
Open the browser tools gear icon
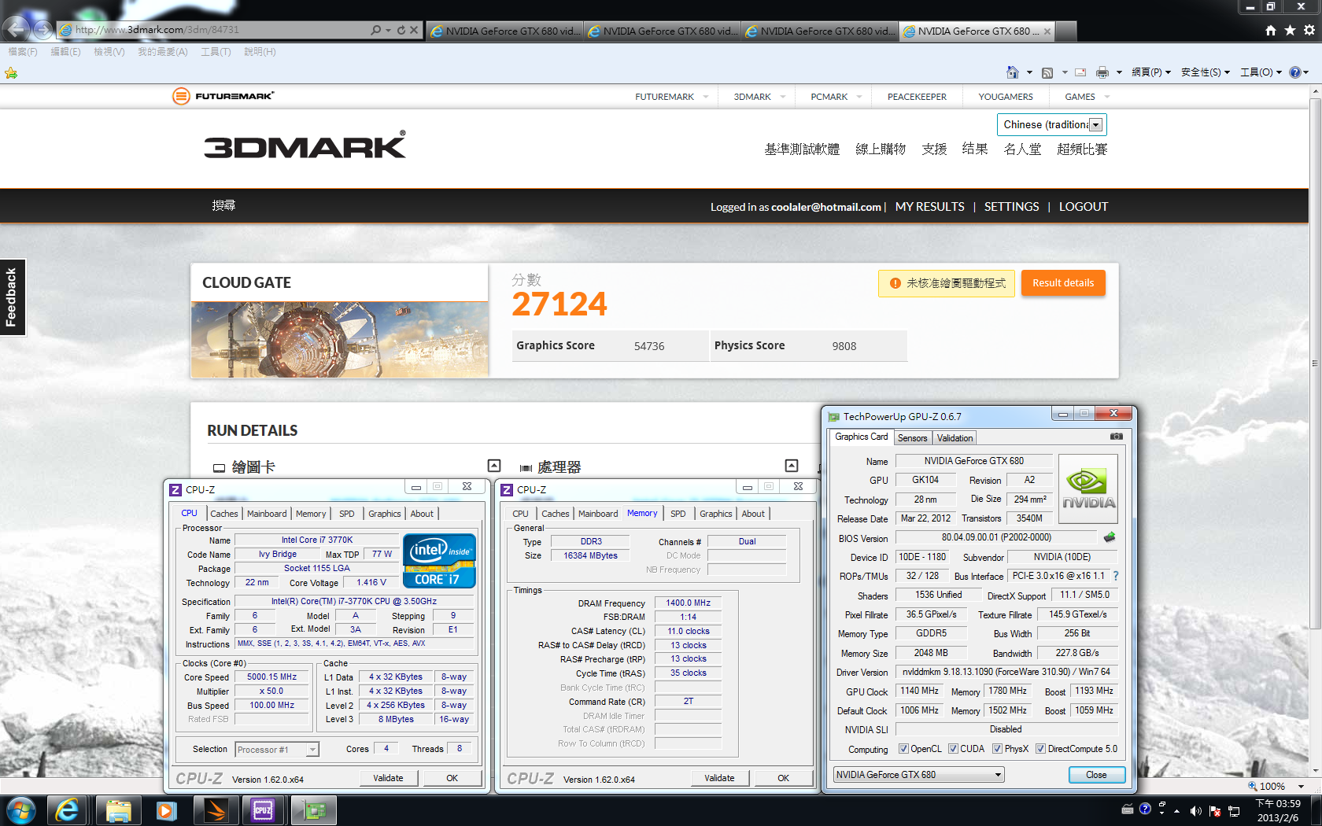(1309, 30)
